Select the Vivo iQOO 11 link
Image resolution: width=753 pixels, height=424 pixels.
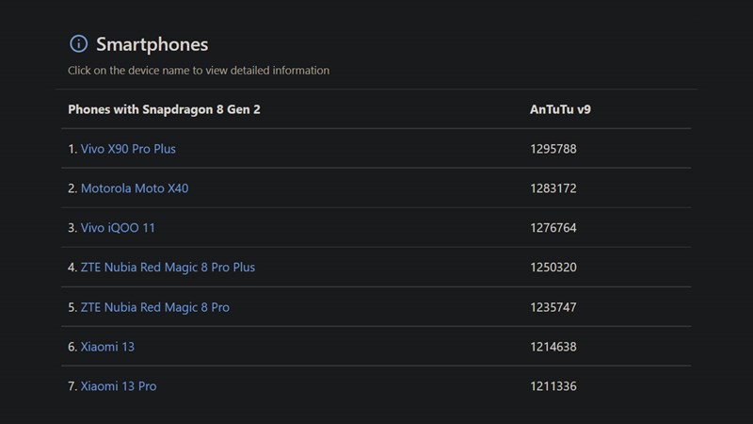118,228
